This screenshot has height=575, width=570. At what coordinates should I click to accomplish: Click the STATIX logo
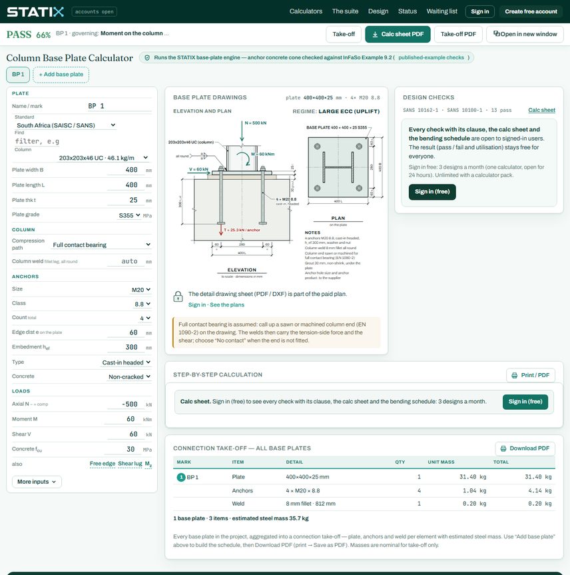(35, 12)
